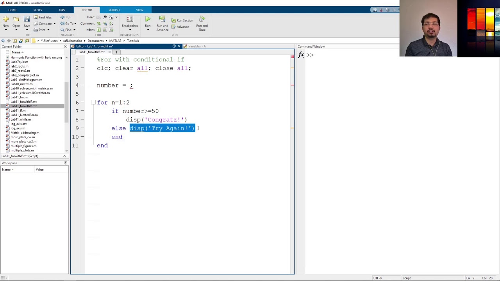The height and width of the screenshot is (281, 500).
Task: Open the Find dropdown
Action: point(74,30)
